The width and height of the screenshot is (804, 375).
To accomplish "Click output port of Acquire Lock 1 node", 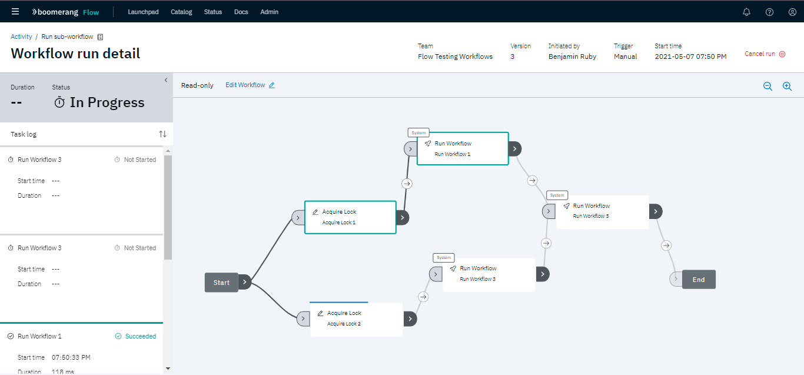I will pos(402,218).
